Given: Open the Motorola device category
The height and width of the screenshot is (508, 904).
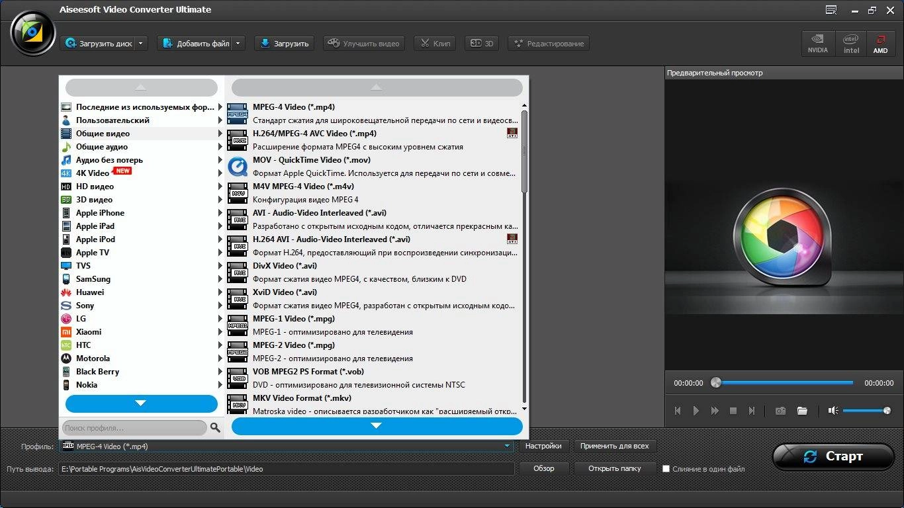Looking at the screenshot, I should pos(142,359).
